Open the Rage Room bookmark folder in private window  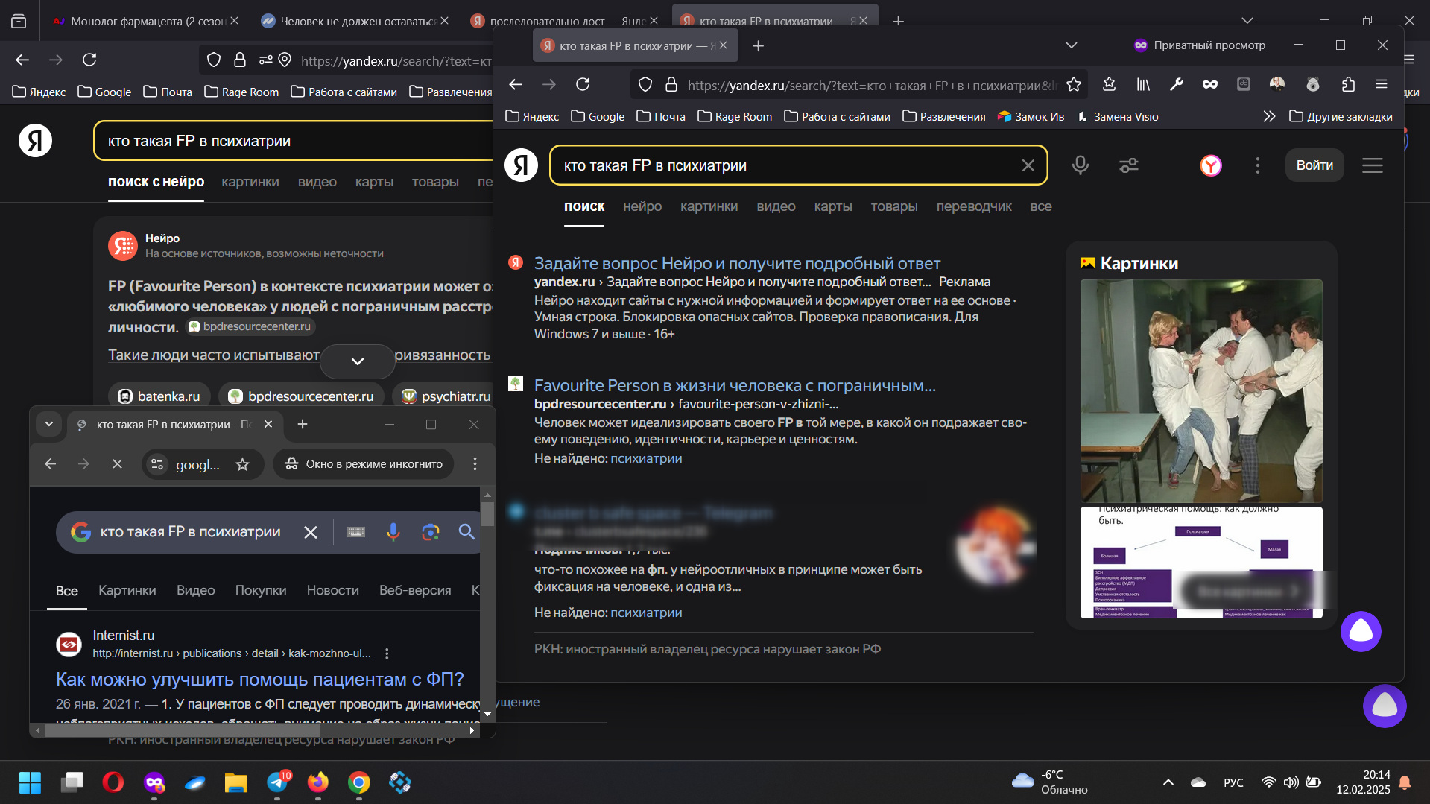click(x=735, y=116)
